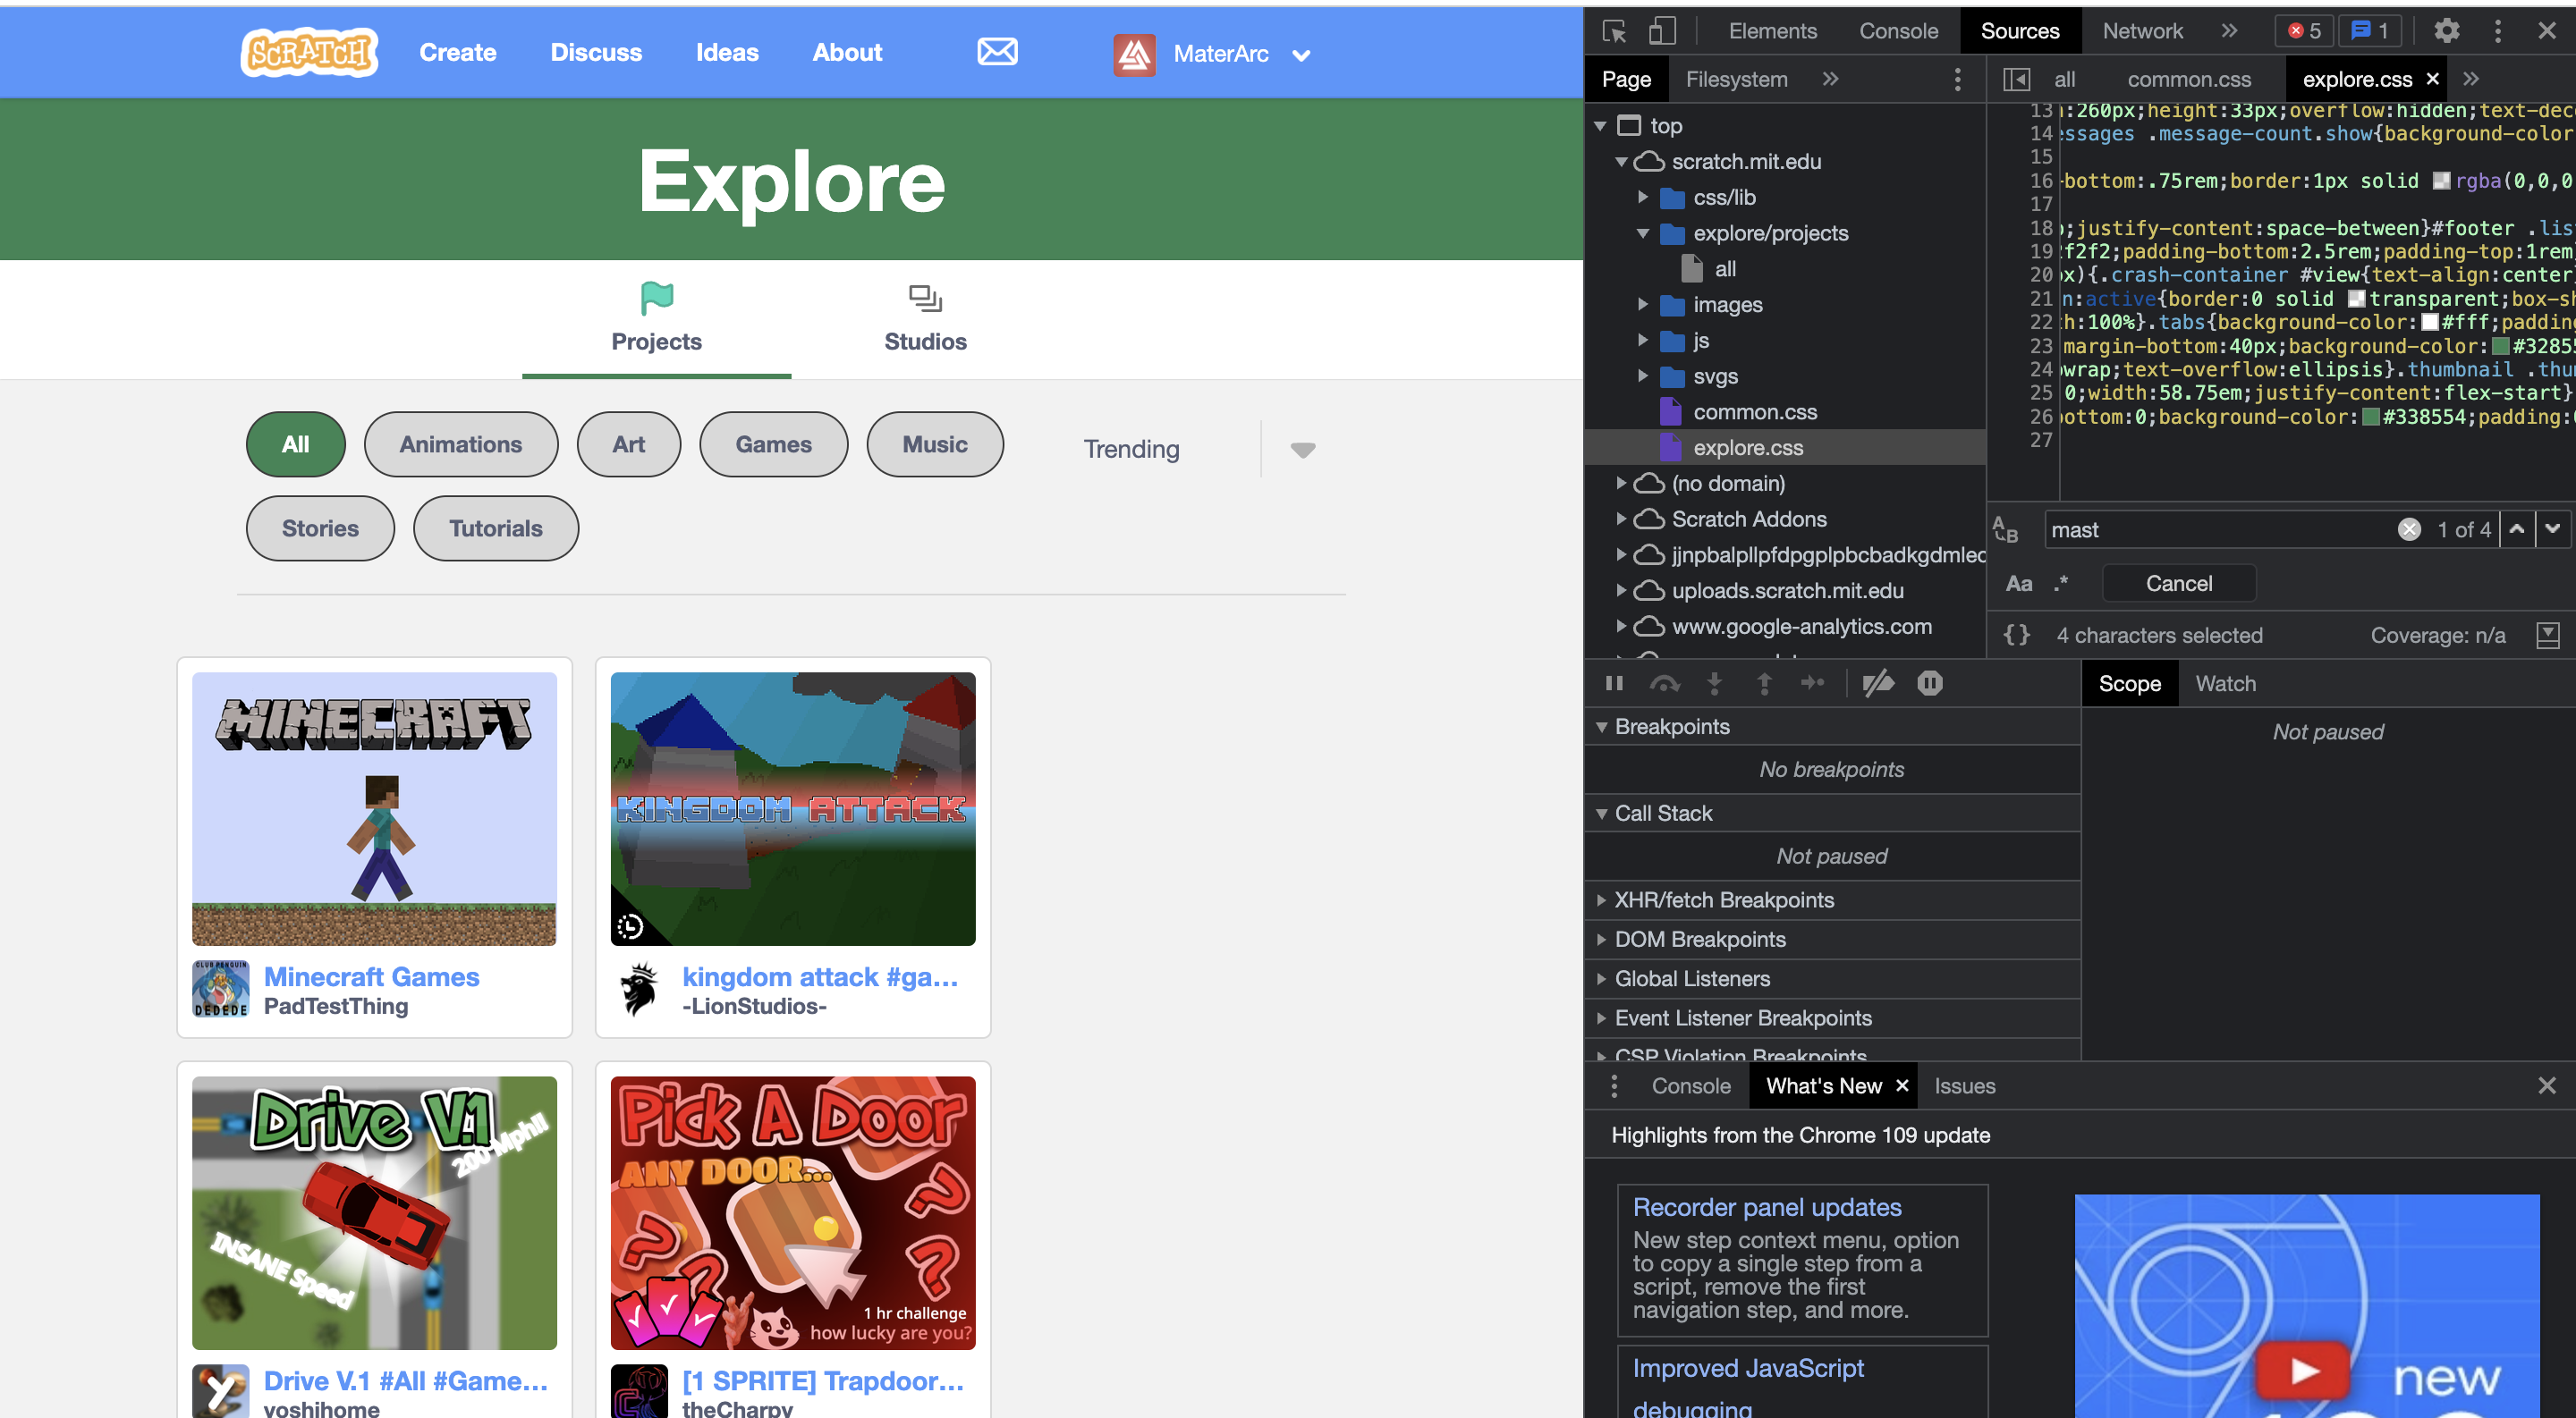Click the #338554 color swatch in code
2576x1418 pixels.
point(2370,417)
